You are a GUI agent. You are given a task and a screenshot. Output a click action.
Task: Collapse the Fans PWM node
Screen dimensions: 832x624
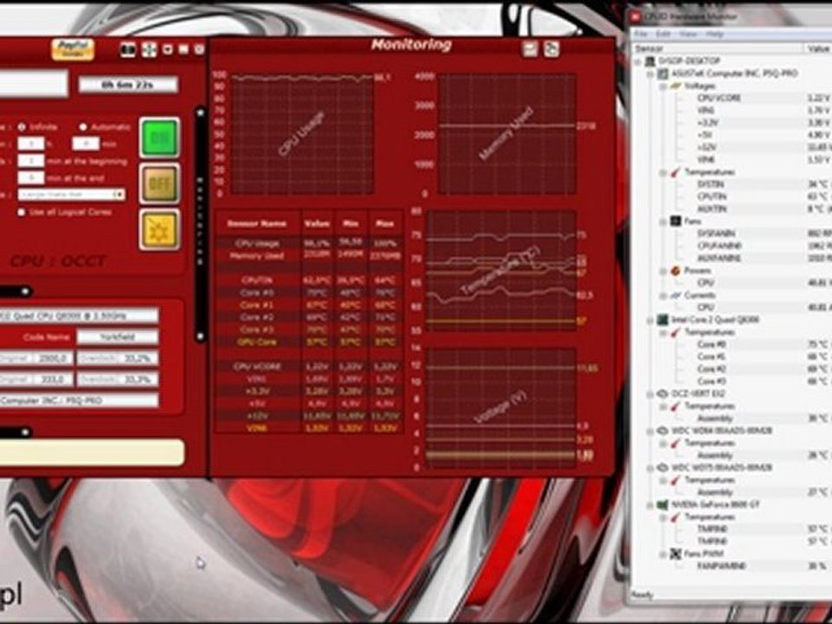coord(663,555)
